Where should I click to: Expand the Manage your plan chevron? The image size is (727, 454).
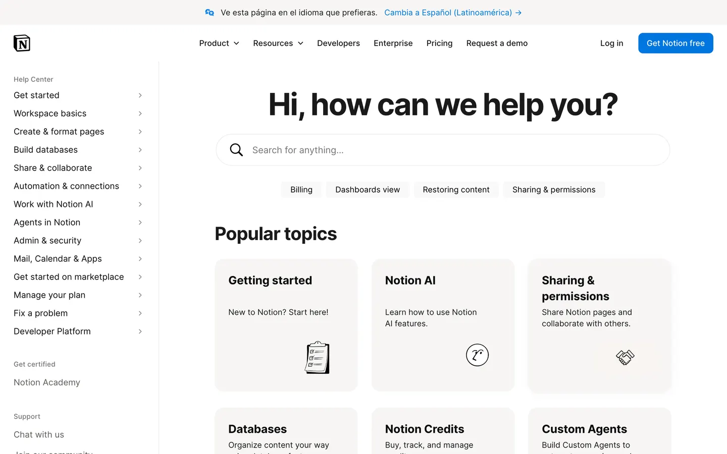point(140,295)
